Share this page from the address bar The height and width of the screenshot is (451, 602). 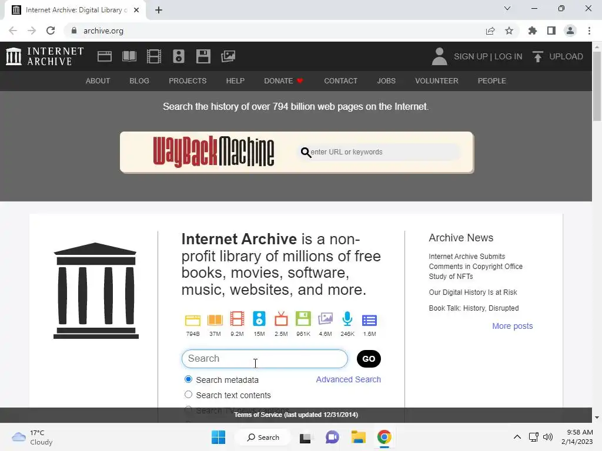pos(490,31)
